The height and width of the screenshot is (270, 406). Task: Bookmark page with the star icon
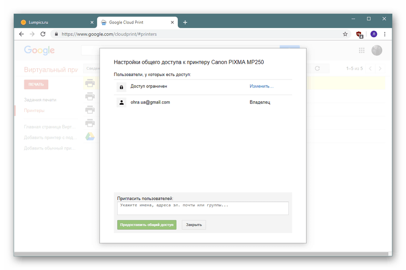[x=345, y=34]
